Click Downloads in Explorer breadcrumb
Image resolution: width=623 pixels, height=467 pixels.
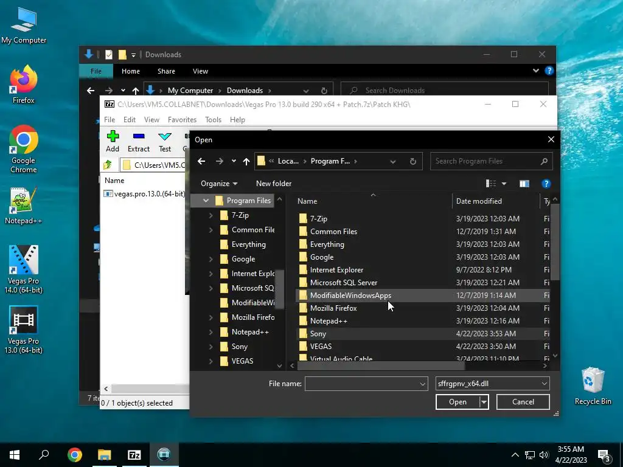pos(245,91)
